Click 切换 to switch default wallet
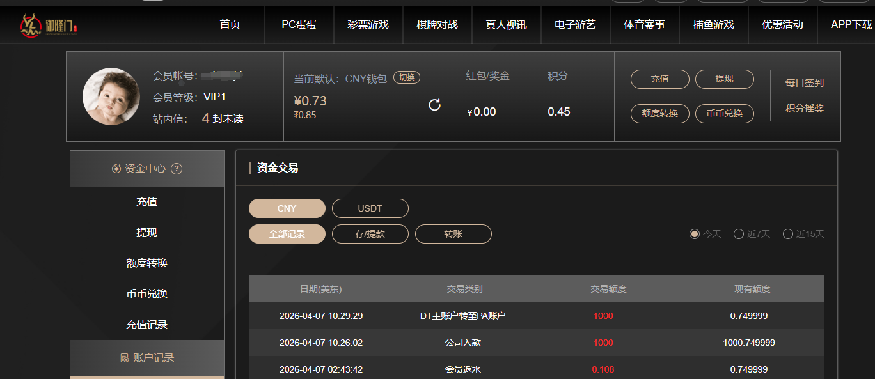875x379 pixels. pos(407,78)
